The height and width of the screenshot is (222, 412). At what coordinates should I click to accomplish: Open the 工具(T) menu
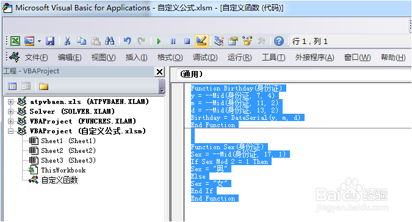(x=273, y=57)
